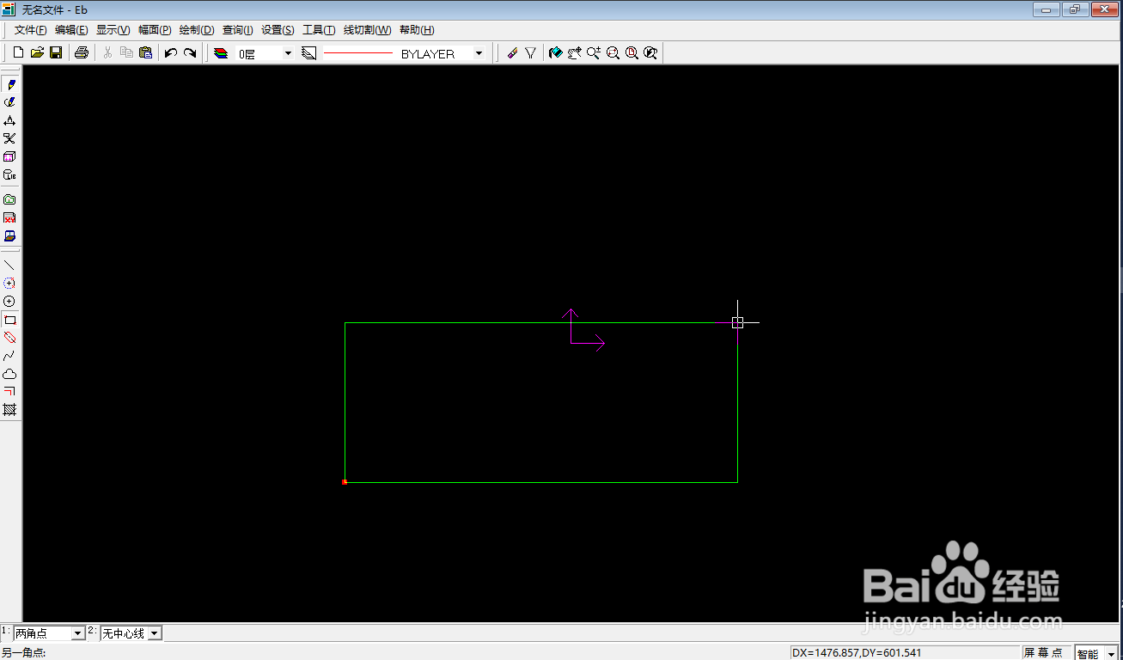Image resolution: width=1123 pixels, height=660 pixels.
Task: Open the 幅面(P) menu
Action: click(x=155, y=30)
